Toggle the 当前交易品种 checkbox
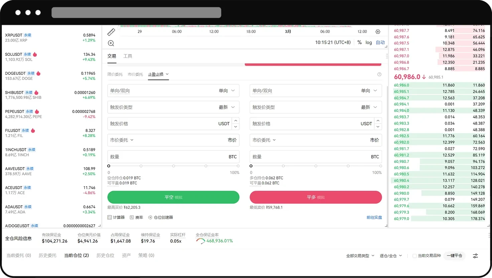Screen dimensions: 492x278 coord(414,256)
